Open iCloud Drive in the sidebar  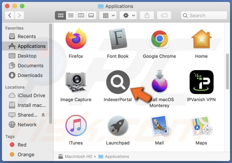click(x=25, y=96)
